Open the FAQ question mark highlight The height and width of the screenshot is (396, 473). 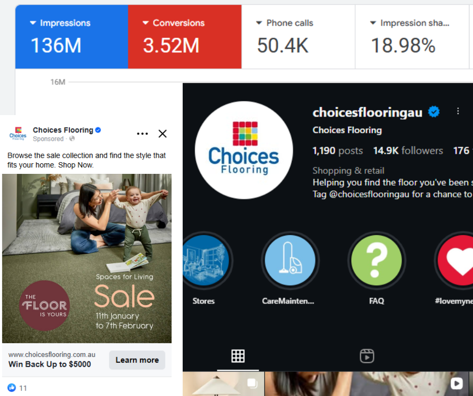376,260
